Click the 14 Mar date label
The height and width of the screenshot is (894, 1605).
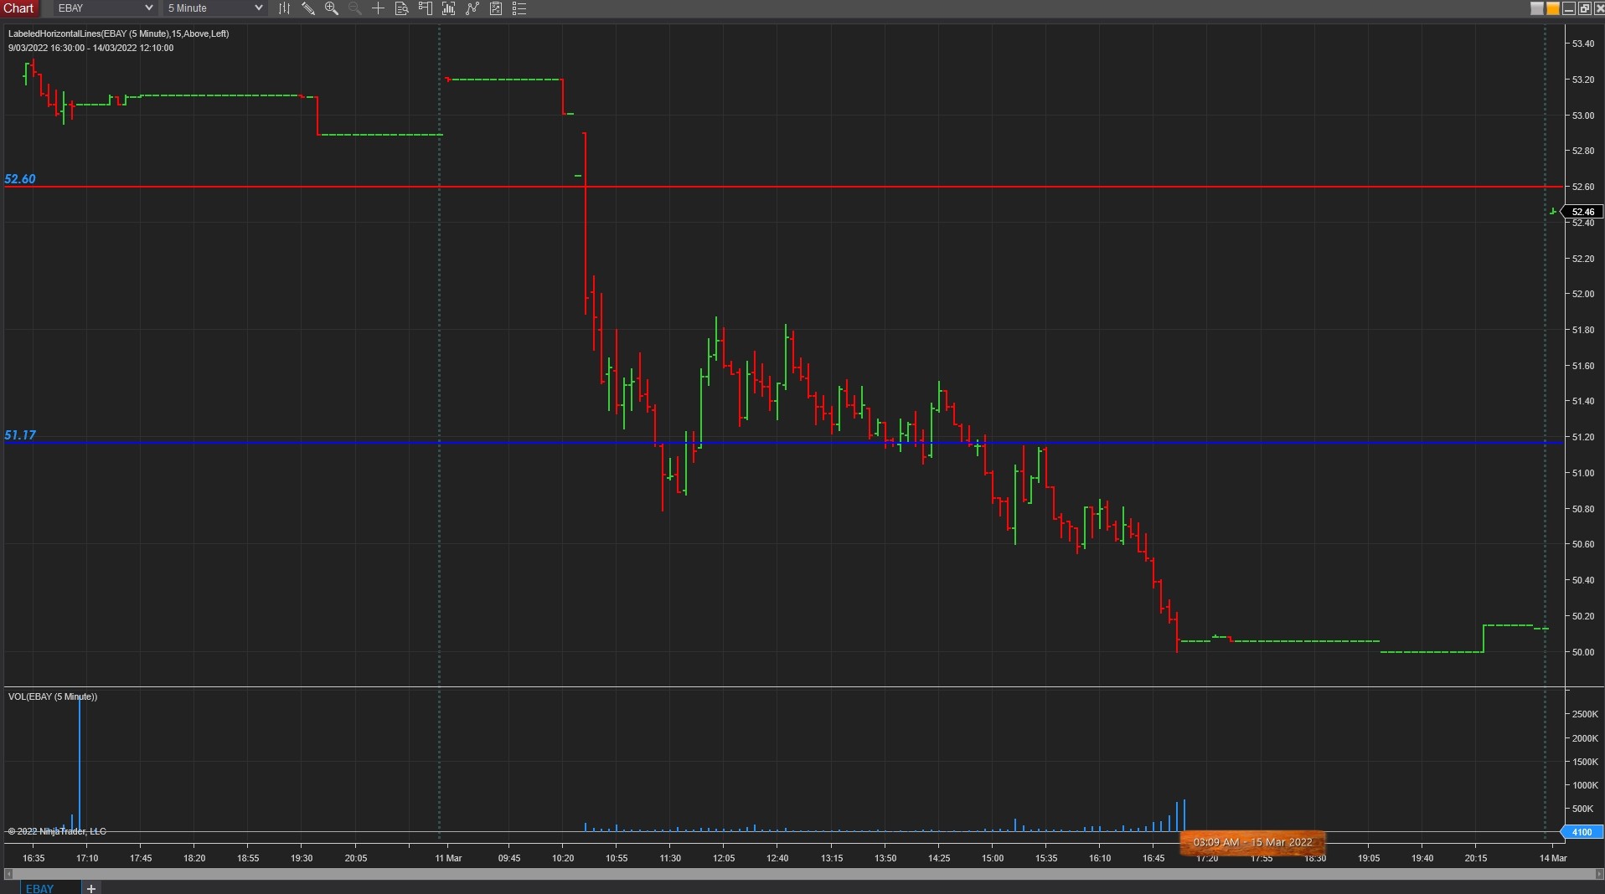pyautogui.click(x=1552, y=858)
